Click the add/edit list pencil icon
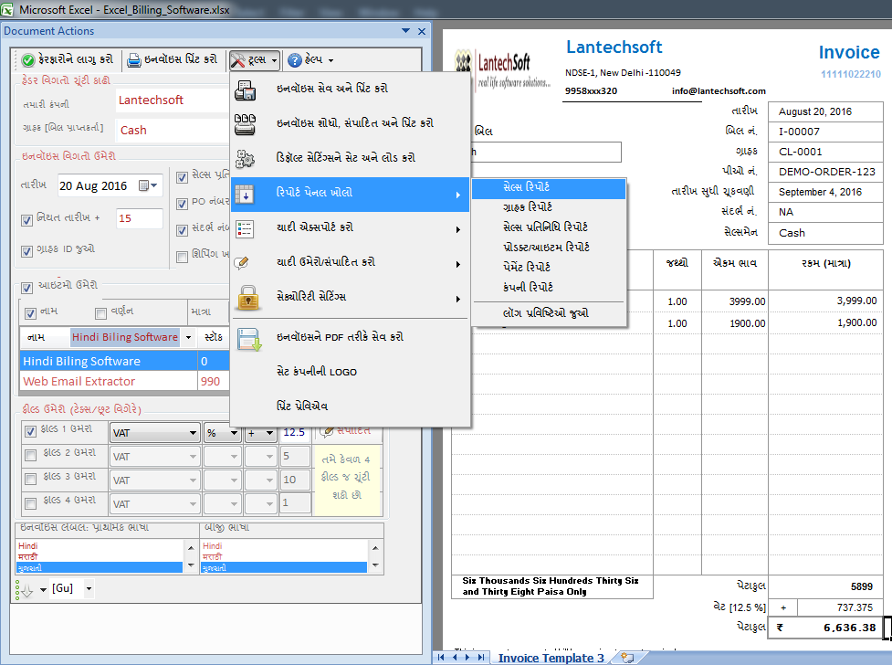892x665 pixels. (x=242, y=263)
